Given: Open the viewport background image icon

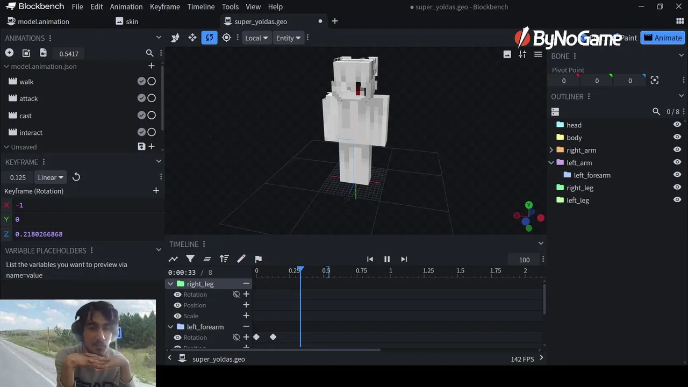Looking at the screenshot, I should point(507,54).
